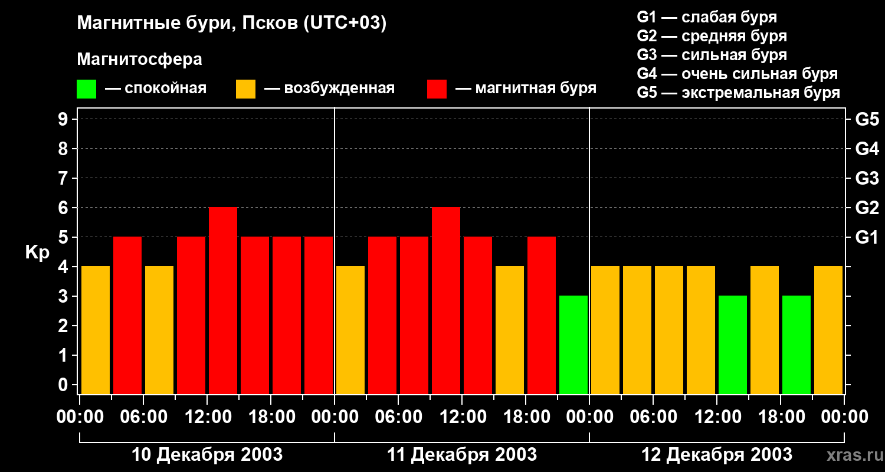Click the 'G1 — слабая буря' legend entry
885x472 pixels.
point(706,17)
